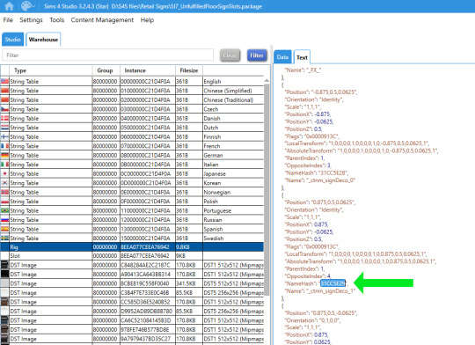Click the flag icon for Chinese (Simplified)

pyautogui.click(x=4, y=91)
